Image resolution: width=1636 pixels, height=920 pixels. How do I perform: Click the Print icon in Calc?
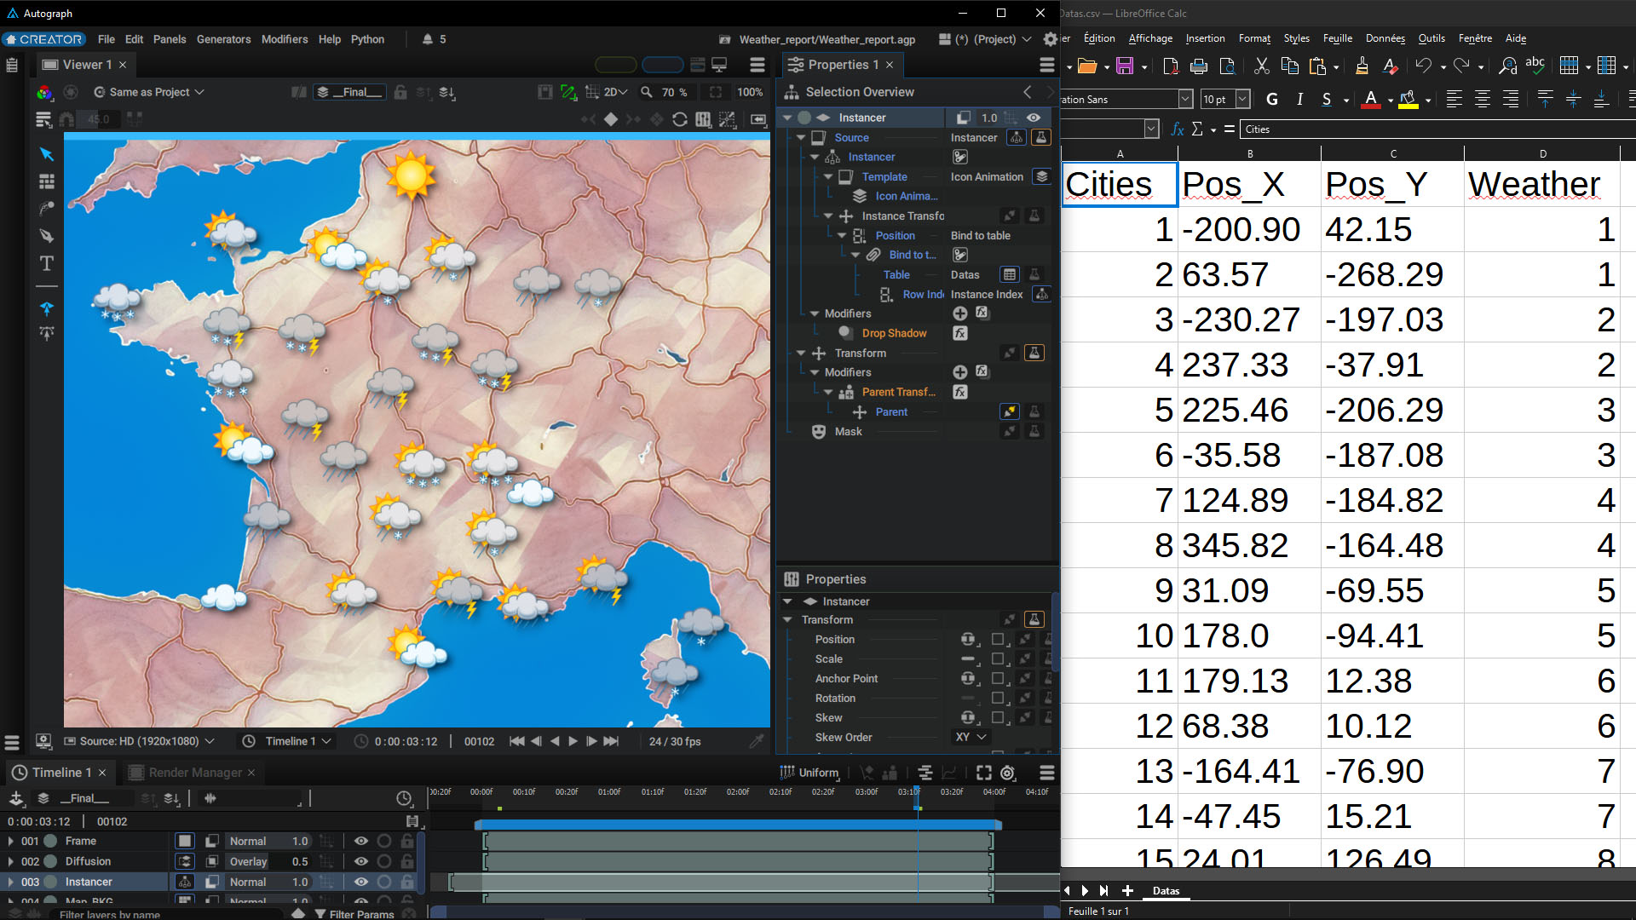(x=1199, y=66)
